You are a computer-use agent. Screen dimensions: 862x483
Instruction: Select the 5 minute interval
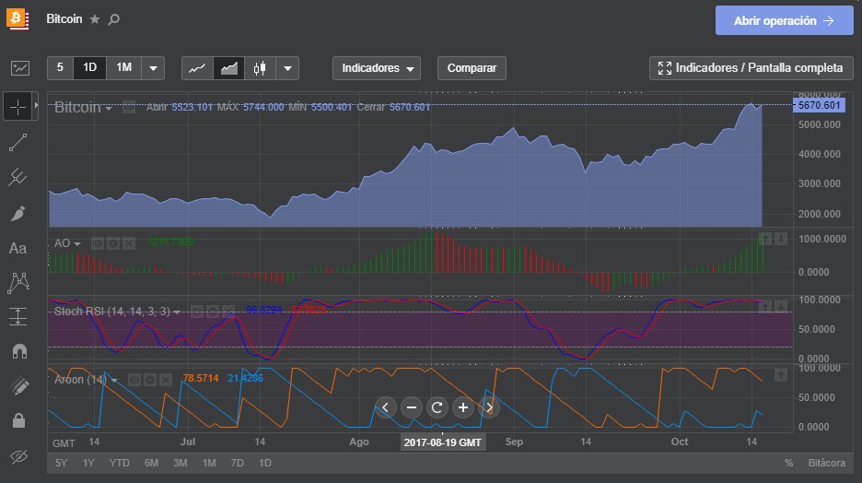60,67
